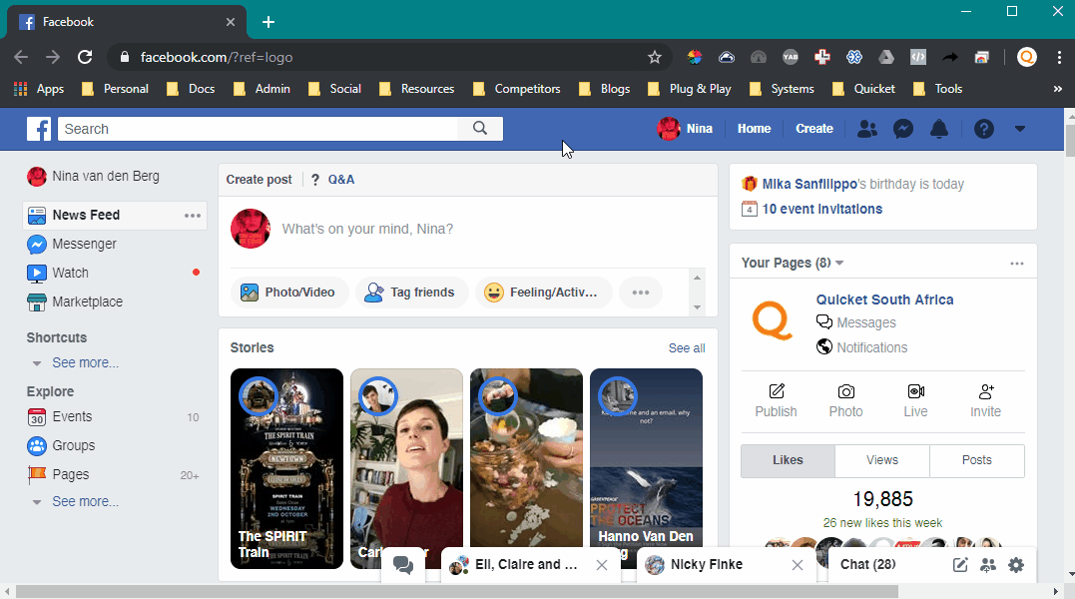The width and height of the screenshot is (1075, 599).
Task: Open the food jar story thumbnail
Action: [x=527, y=469]
